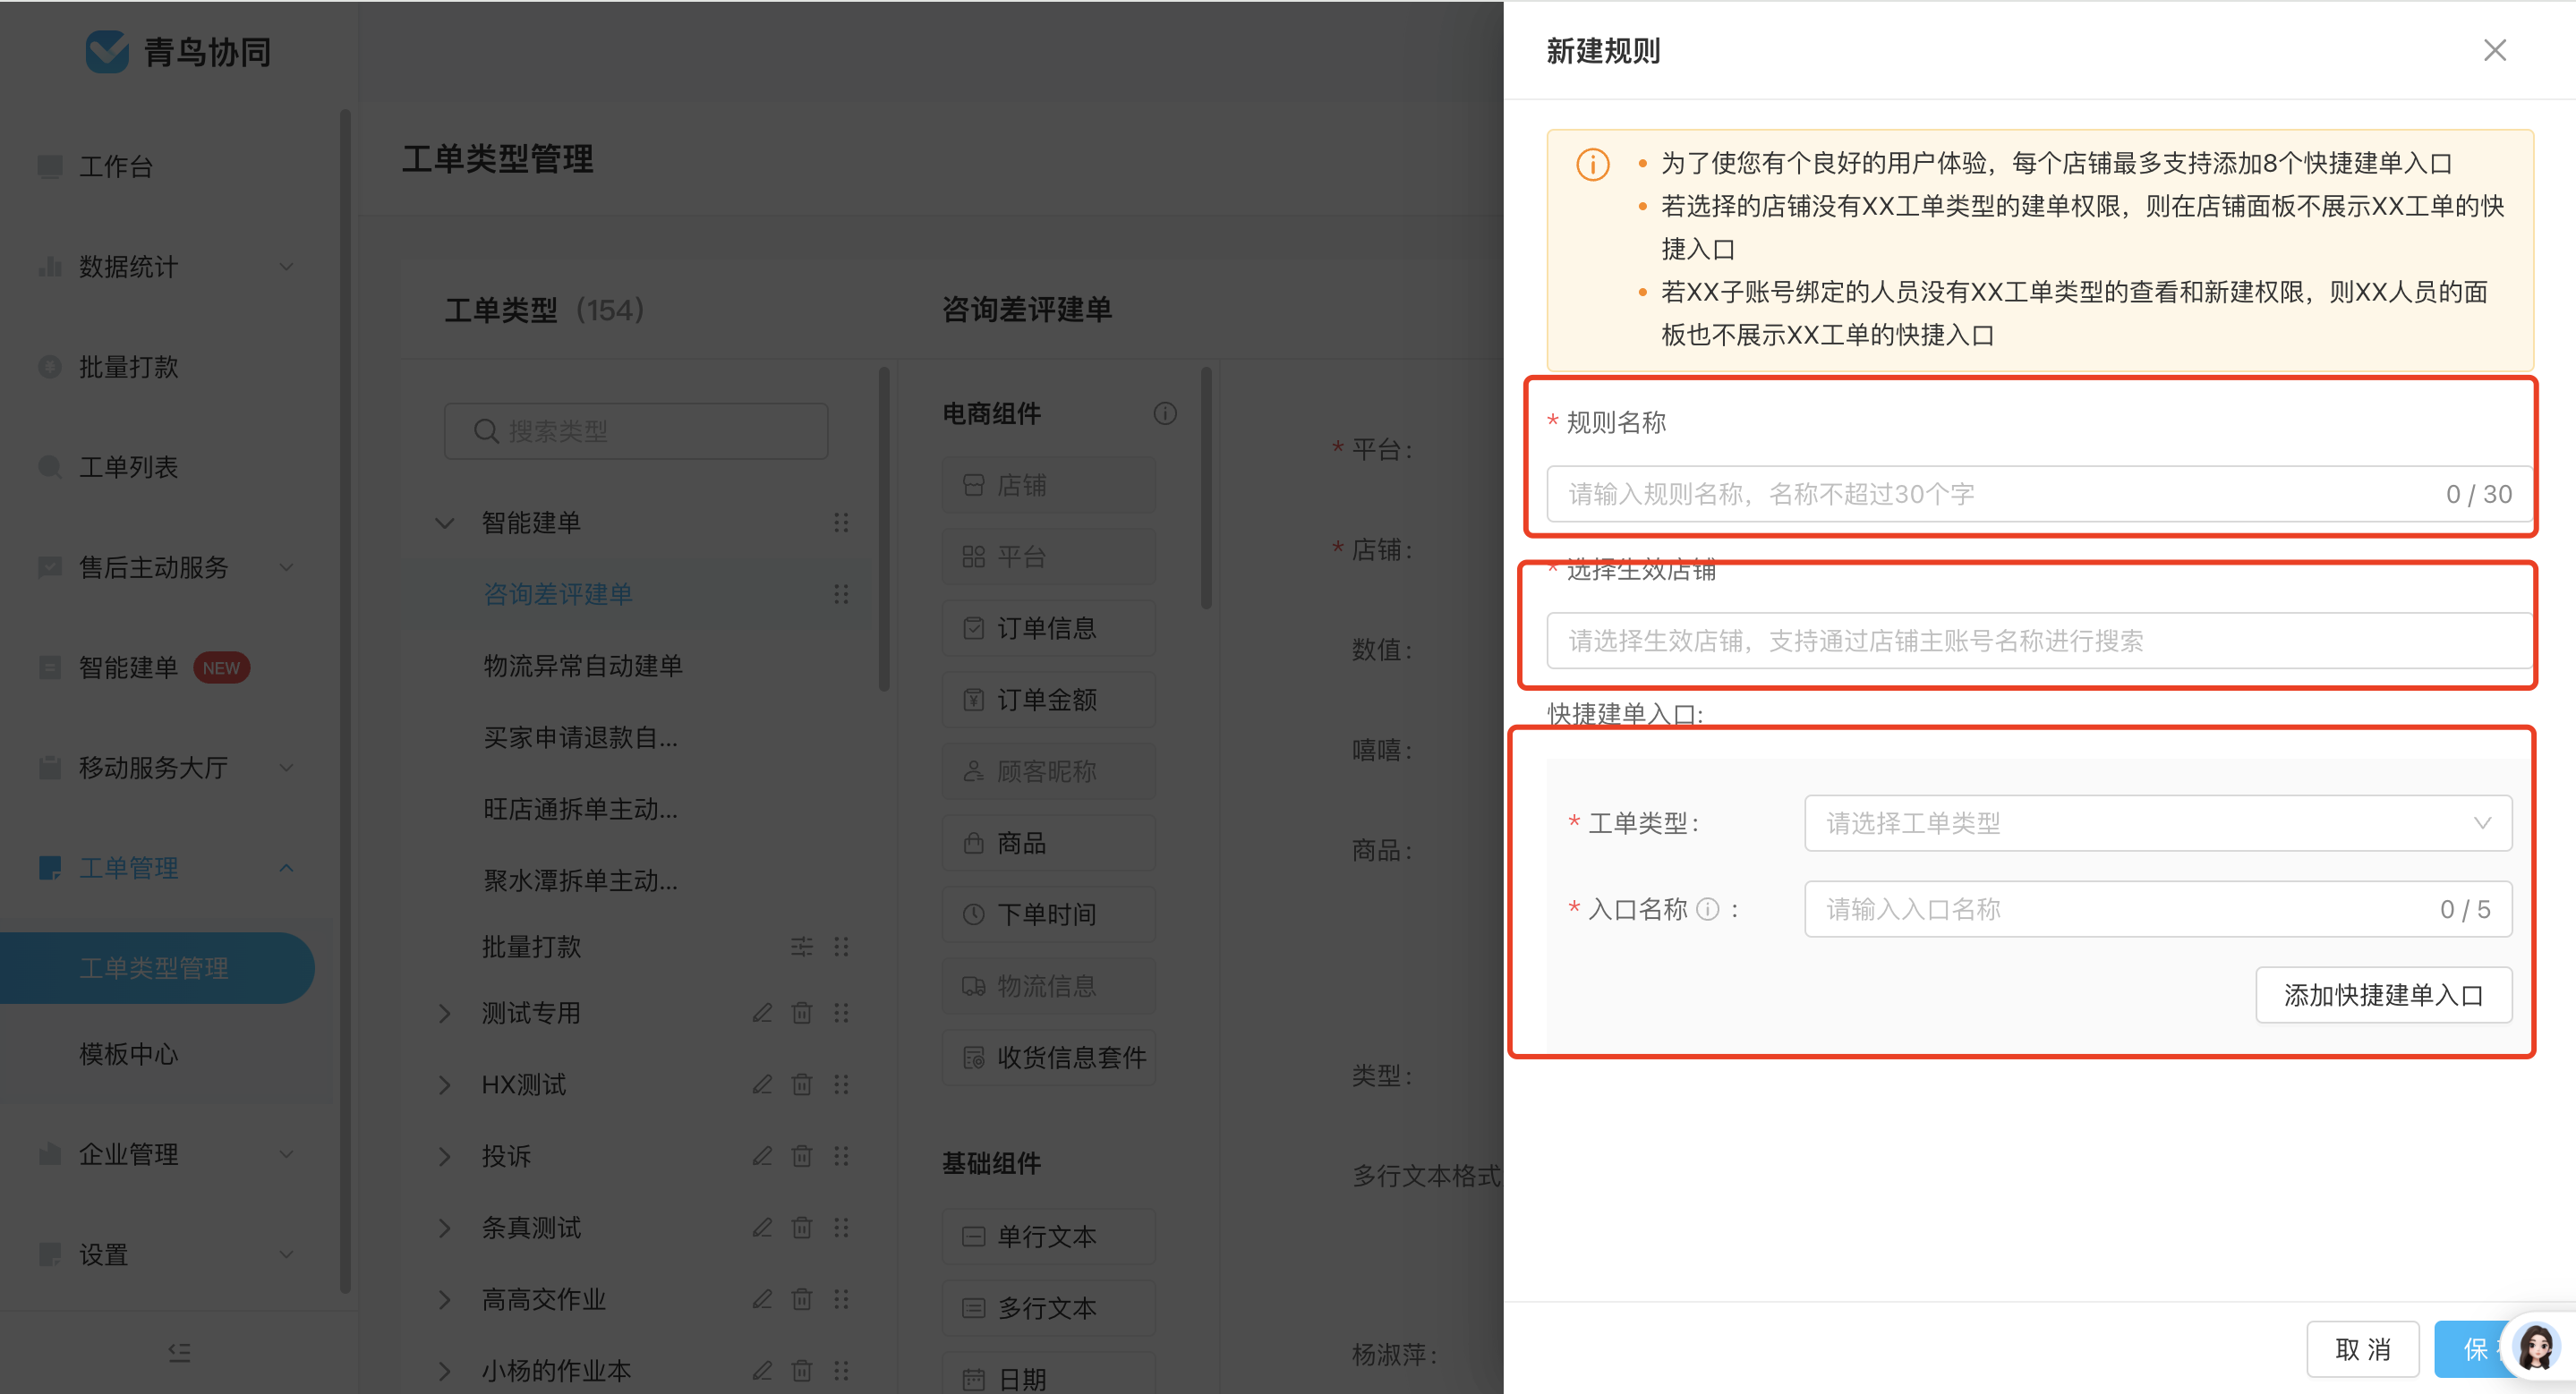
Task: Edit the 投诉 group
Action: pyautogui.click(x=762, y=1156)
